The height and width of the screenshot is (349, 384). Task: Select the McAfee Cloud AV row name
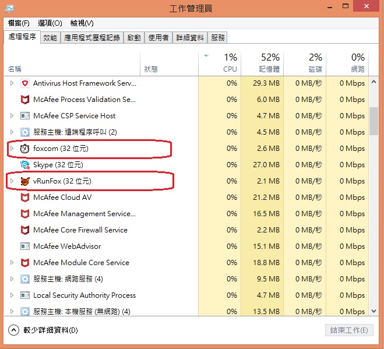click(62, 198)
